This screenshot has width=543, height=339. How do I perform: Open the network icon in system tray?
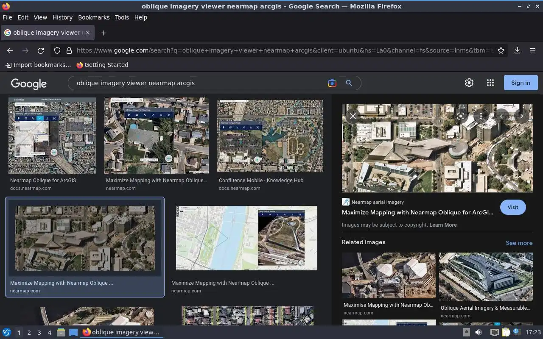[x=494, y=332]
